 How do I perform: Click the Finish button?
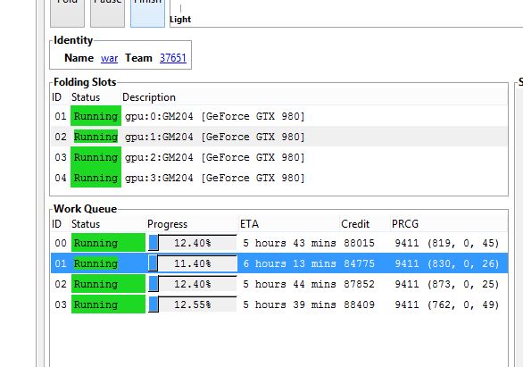pyautogui.click(x=147, y=13)
